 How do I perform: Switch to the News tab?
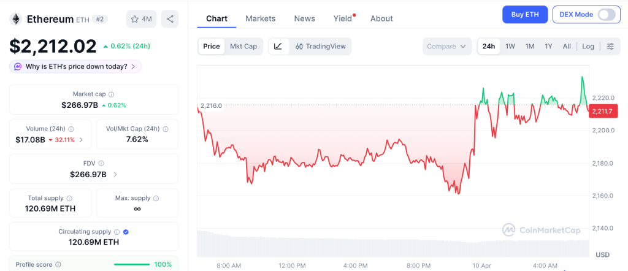(305, 18)
